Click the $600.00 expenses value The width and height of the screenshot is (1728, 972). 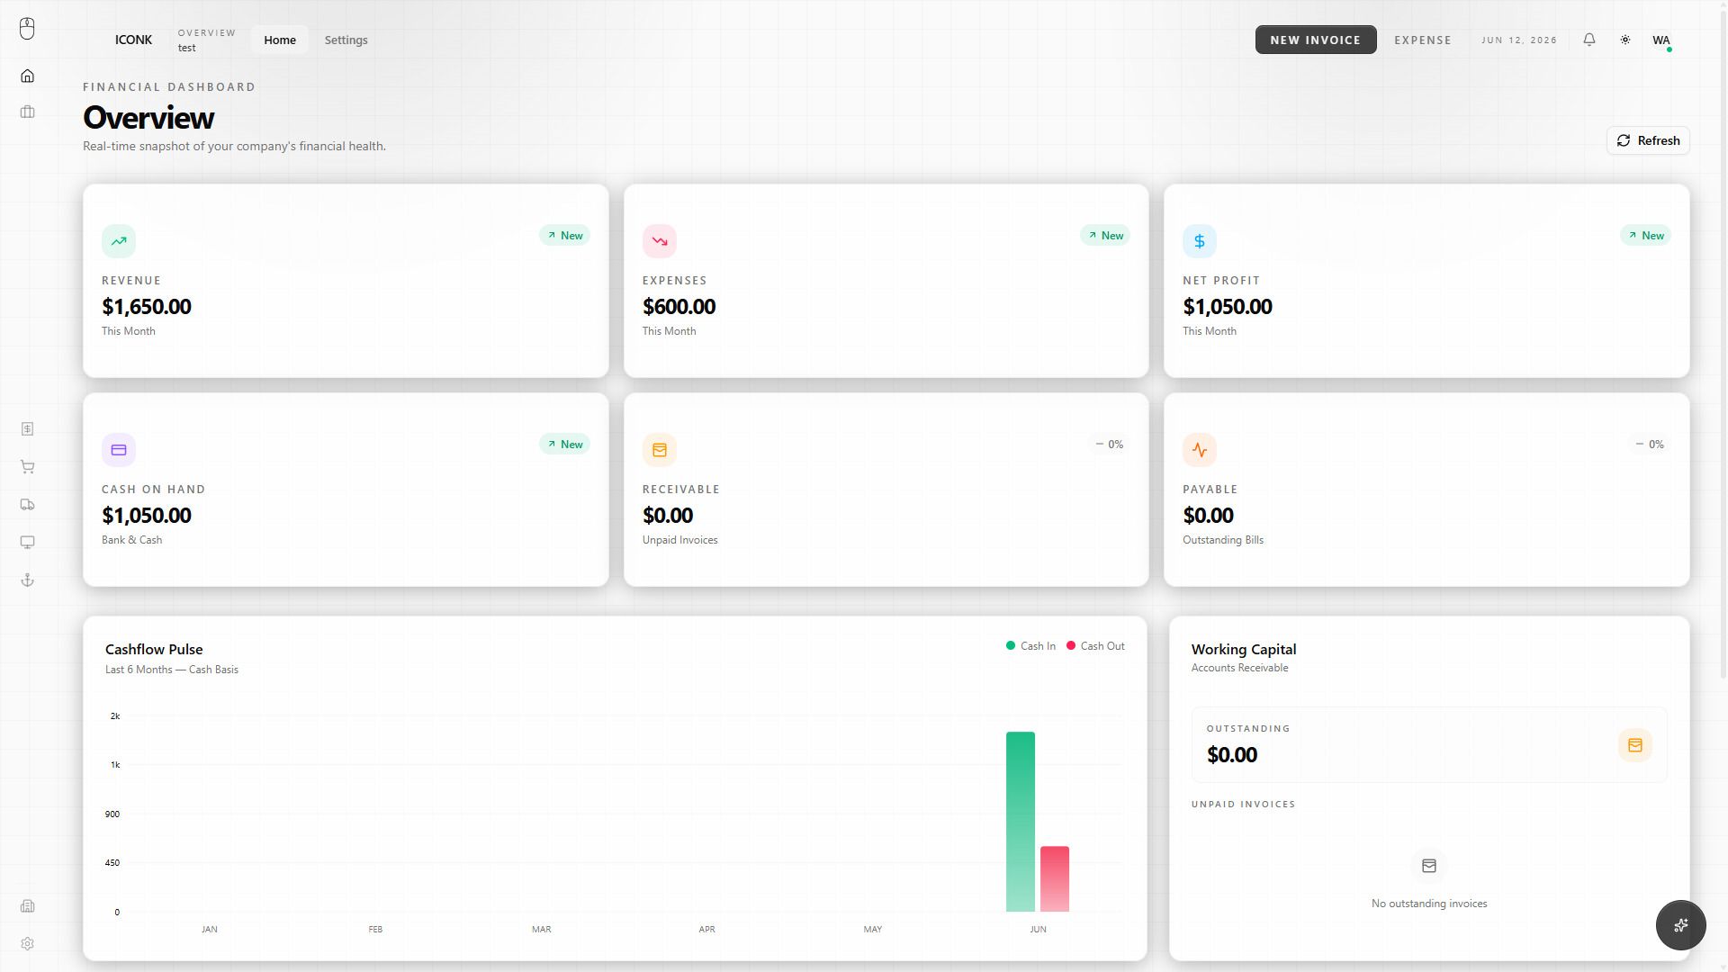coord(679,307)
